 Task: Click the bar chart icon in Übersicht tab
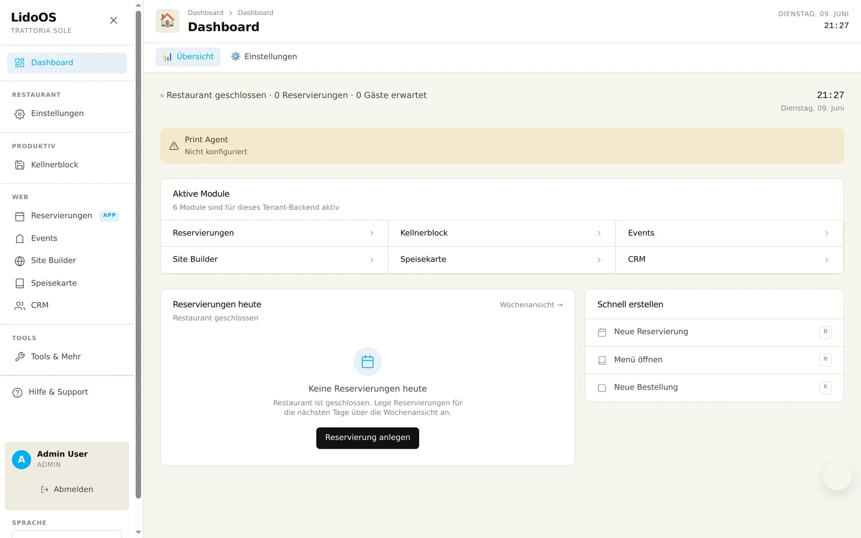pyautogui.click(x=168, y=56)
